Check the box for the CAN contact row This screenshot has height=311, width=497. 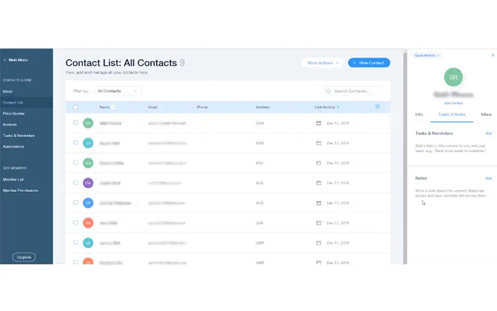pyautogui.click(x=75, y=123)
